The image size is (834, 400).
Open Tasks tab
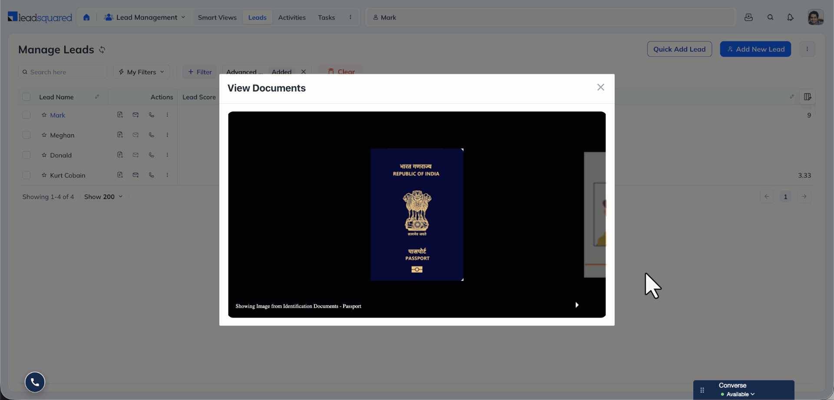326,17
